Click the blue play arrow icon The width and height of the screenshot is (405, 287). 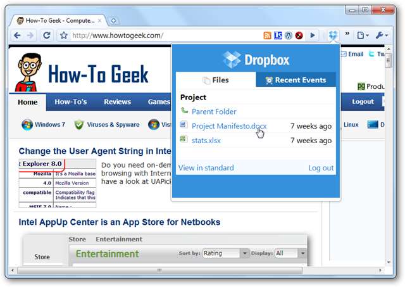312,35
